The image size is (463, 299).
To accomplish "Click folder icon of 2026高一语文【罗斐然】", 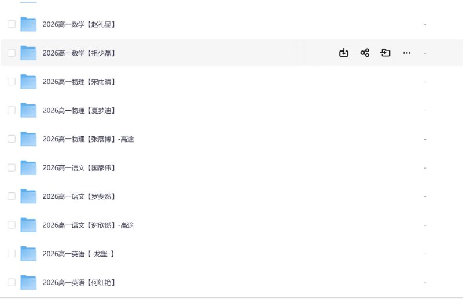I will [x=28, y=196].
